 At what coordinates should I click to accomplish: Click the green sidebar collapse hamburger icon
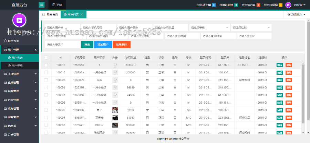point(42,5)
